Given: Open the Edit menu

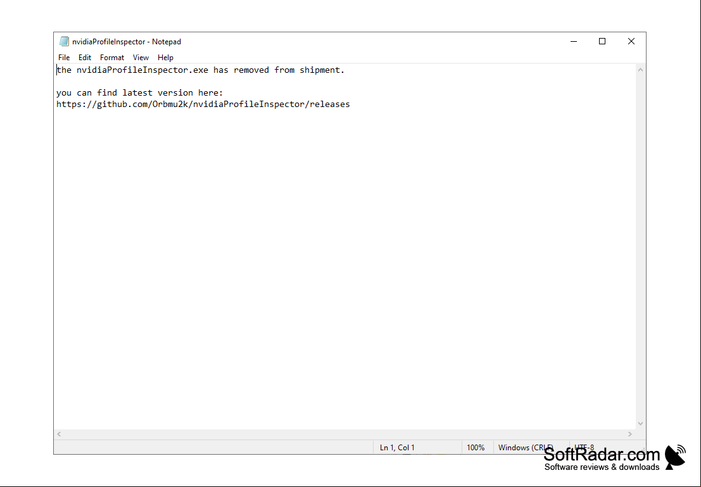Looking at the screenshot, I should coord(84,57).
